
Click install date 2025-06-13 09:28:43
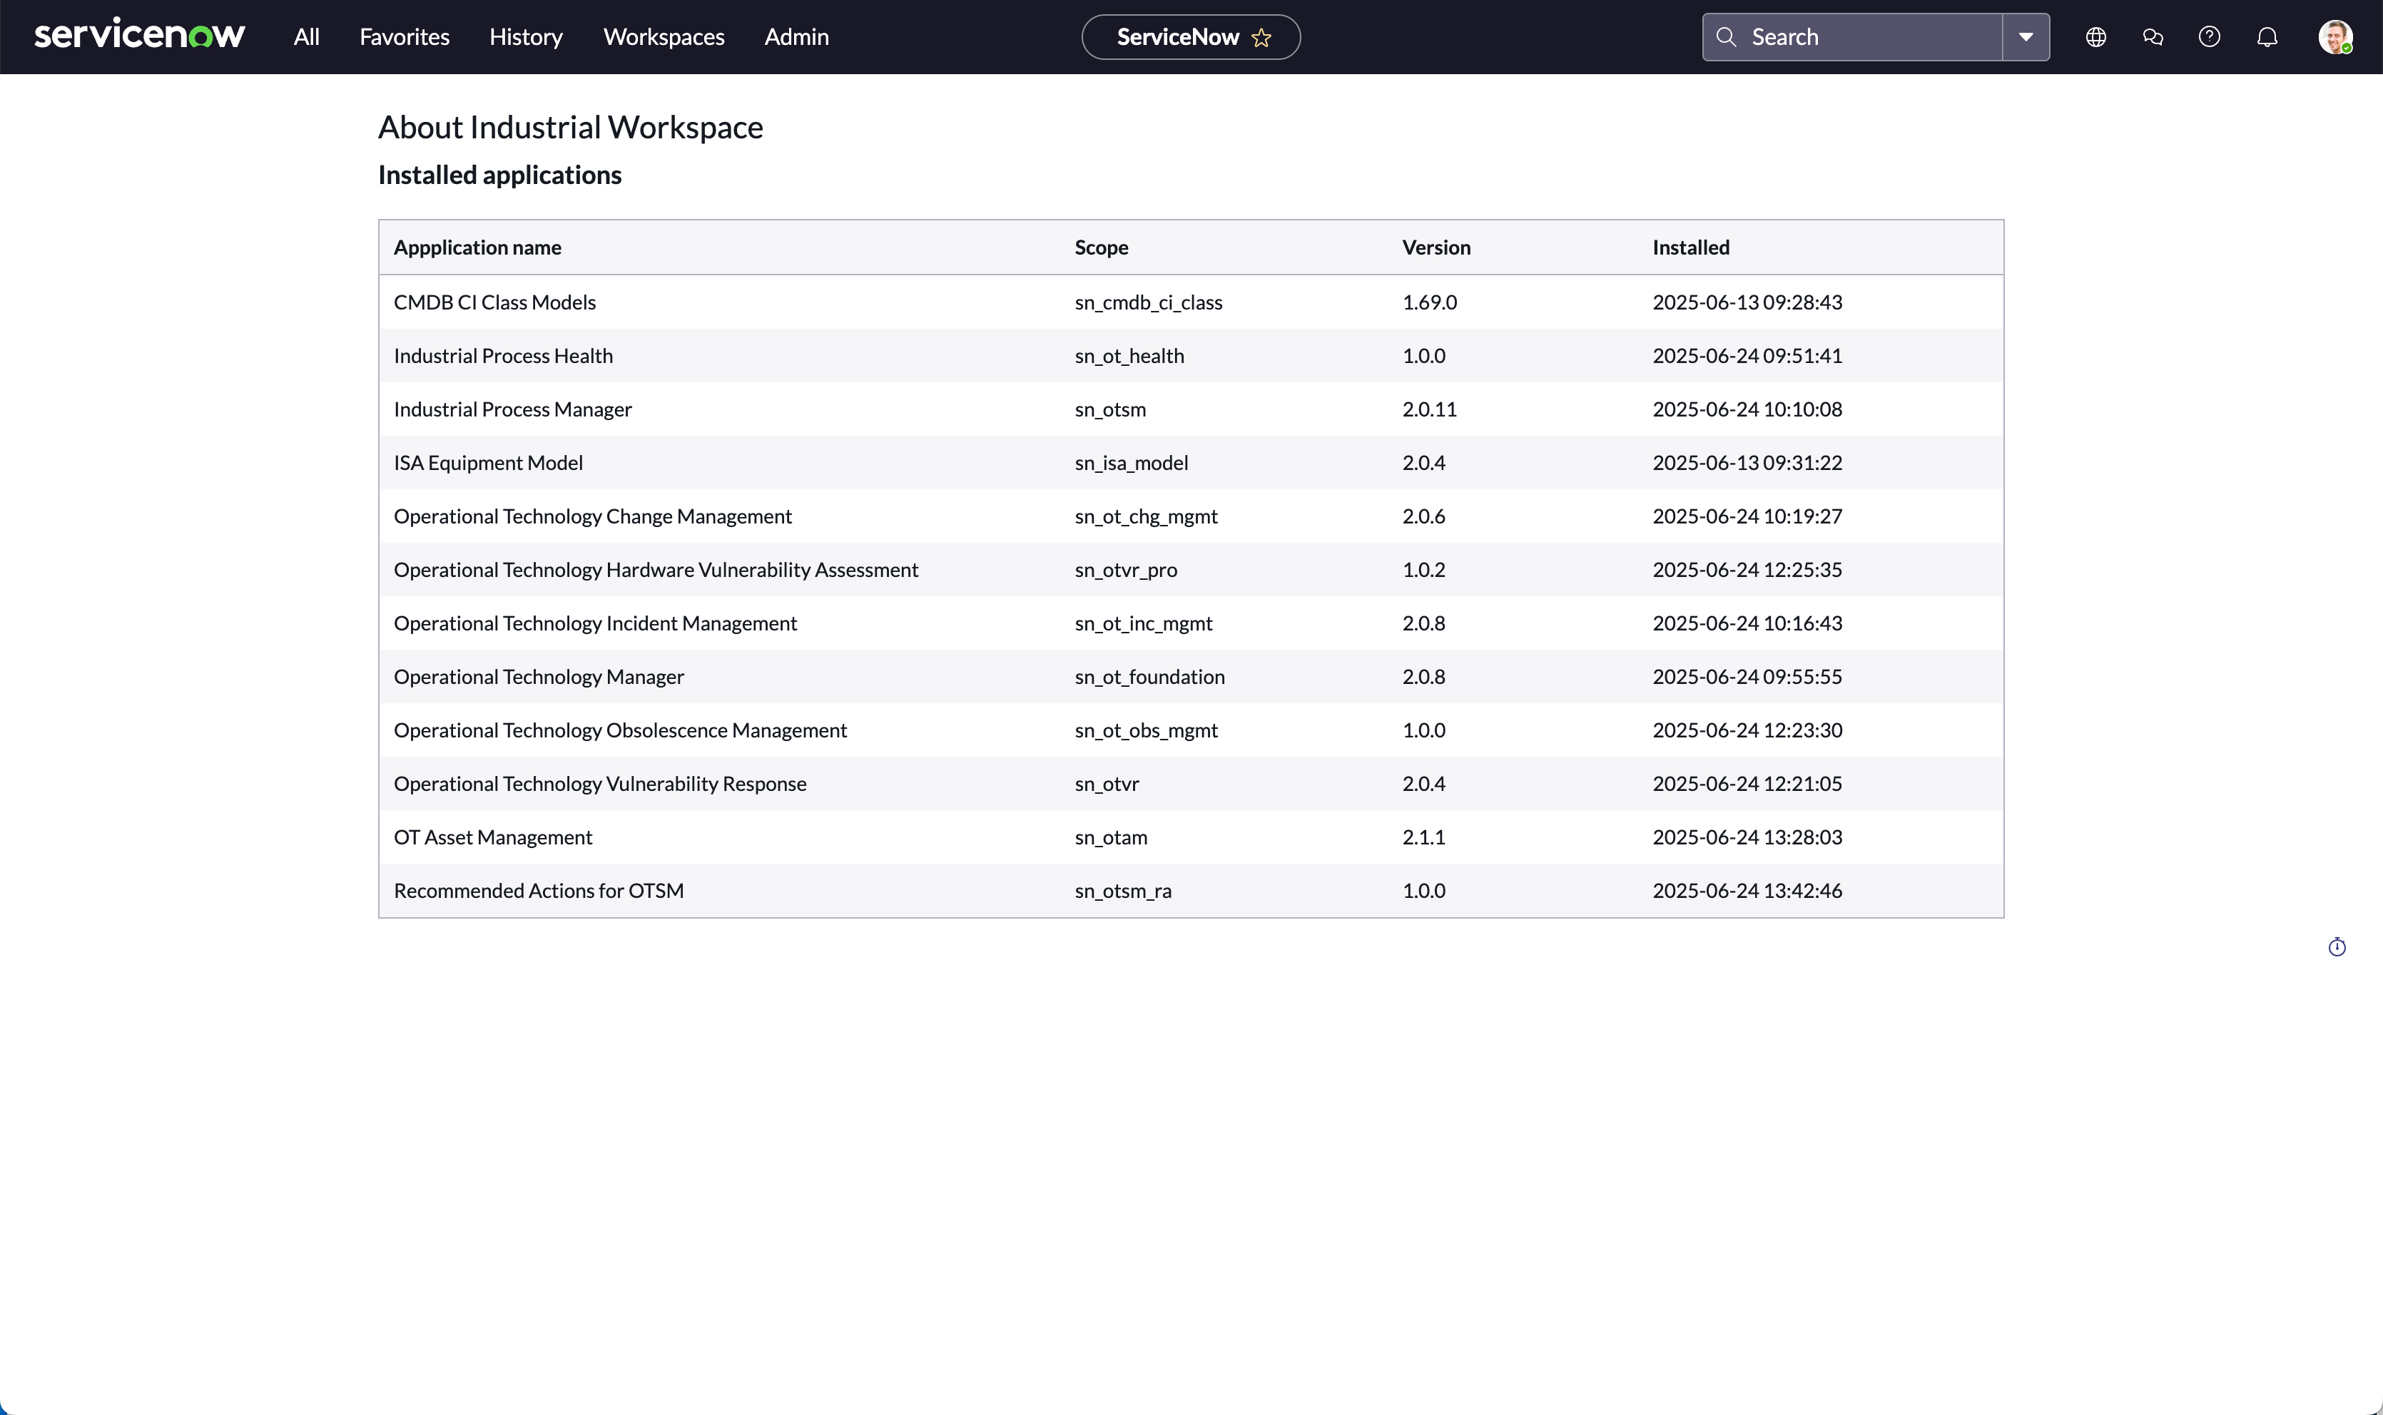click(x=1747, y=302)
